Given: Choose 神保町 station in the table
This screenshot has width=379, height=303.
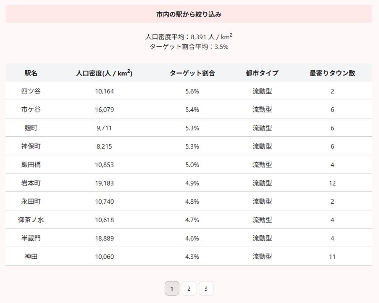Looking at the screenshot, I should point(31,146).
